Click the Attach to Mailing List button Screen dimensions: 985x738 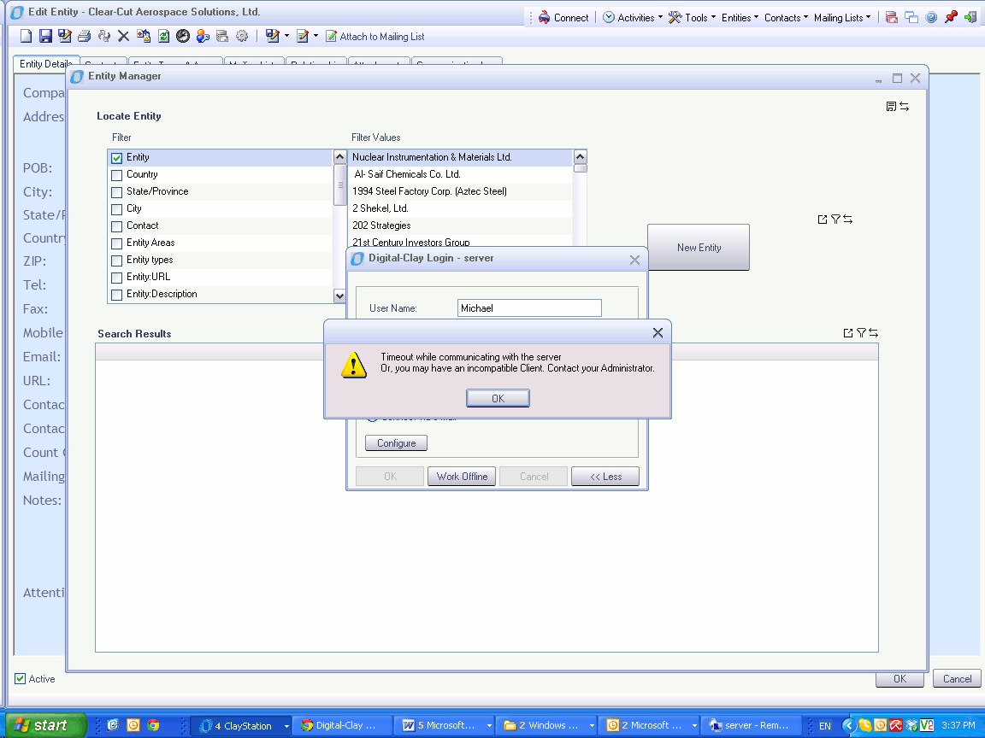click(x=375, y=37)
